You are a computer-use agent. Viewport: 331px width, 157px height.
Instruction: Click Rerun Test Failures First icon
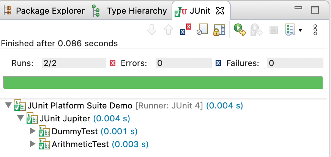point(256,30)
